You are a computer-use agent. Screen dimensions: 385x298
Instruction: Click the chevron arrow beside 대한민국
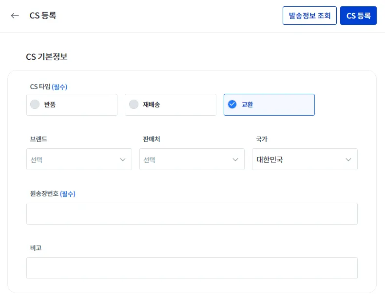348,159
